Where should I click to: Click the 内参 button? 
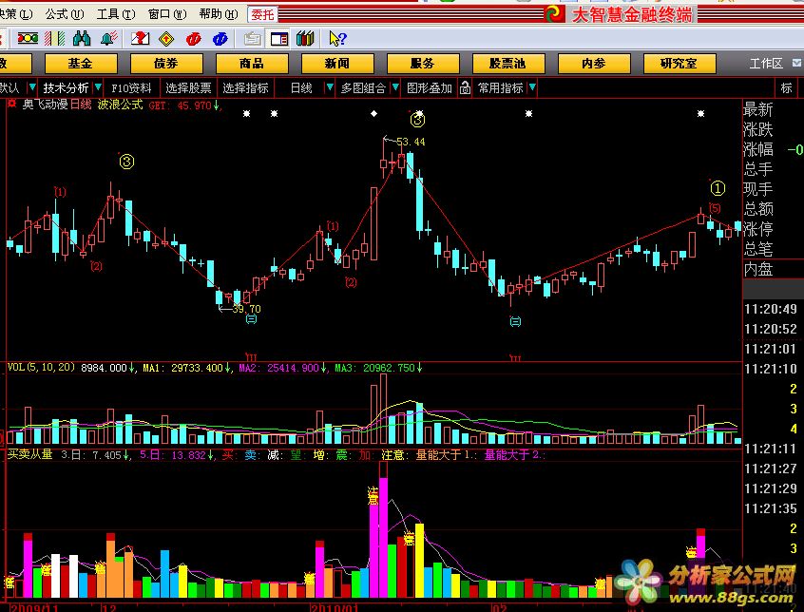coord(594,64)
